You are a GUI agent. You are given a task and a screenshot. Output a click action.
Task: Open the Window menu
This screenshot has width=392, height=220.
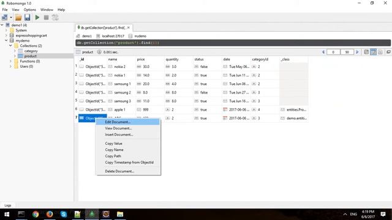[x=47, y=10]
